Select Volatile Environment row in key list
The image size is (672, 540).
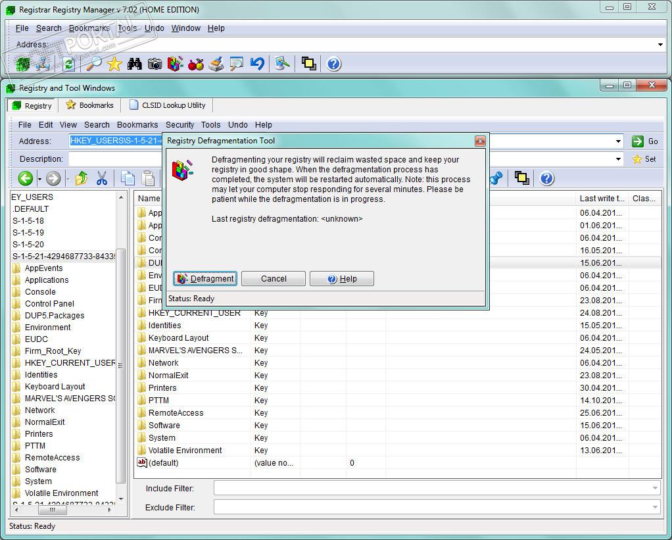(x=398, y=451)
